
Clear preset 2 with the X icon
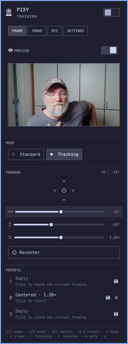point(117,298)
